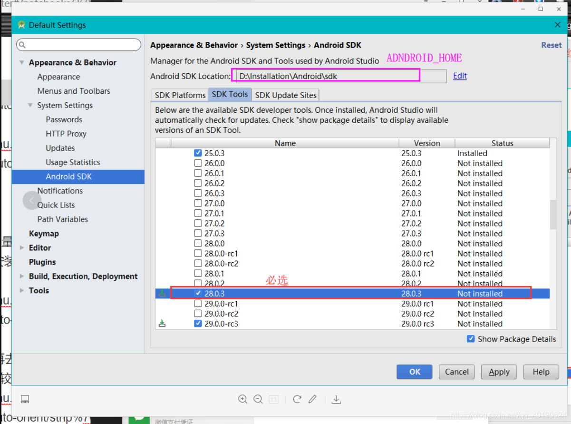The height and width of the screenshot is (424, 571).
Task: Open Usage Statistics settings
Action: tap(73, 162)
